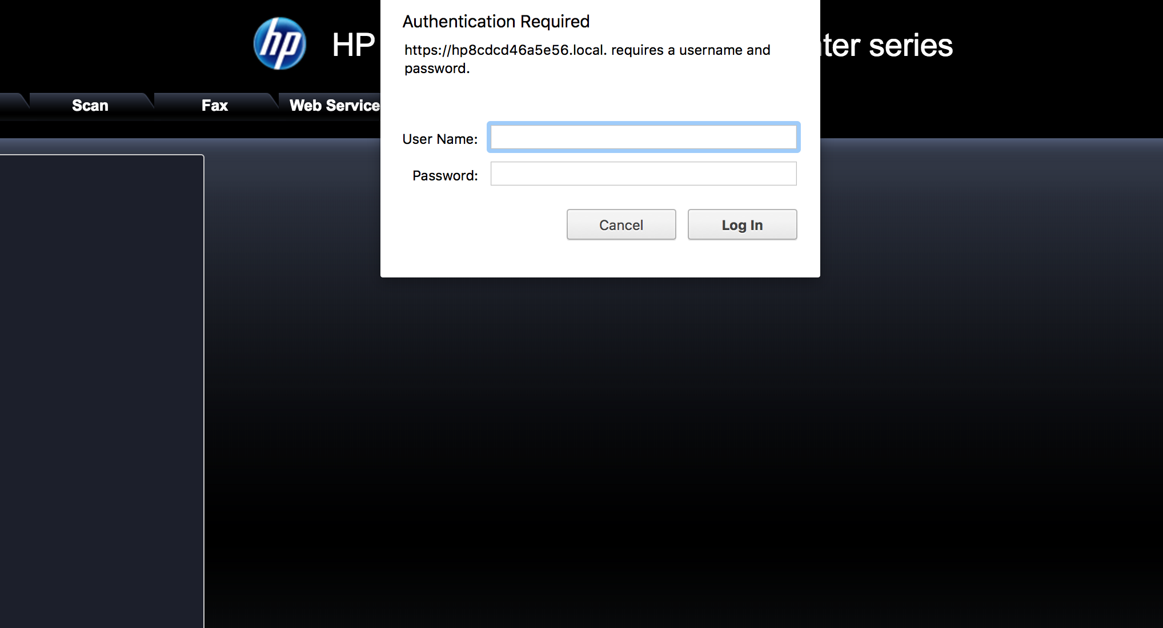Click the User Name label
Screen dimensions: 1163x628
439,139
